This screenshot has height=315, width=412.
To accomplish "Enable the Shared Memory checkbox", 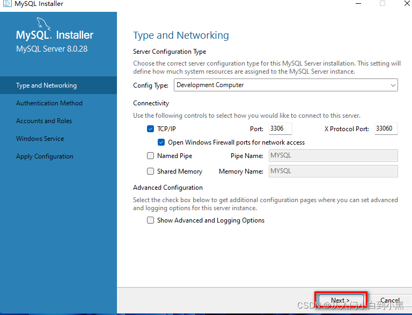I will (150, 171).
